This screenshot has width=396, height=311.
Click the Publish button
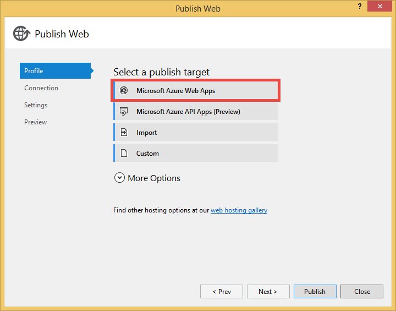click(x=315, y=292)
